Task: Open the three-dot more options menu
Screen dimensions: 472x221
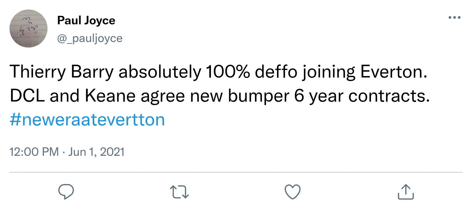Action: click(454, 17)
